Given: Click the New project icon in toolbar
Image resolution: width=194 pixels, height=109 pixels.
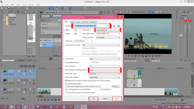Looking at the screenshot, I should (x=2, y=8).
